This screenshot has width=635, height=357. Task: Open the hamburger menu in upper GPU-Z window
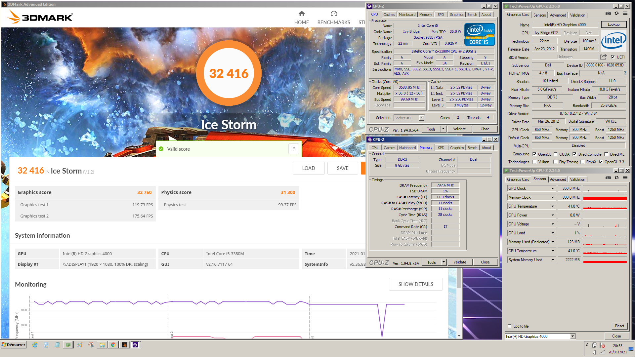(625, 14)
